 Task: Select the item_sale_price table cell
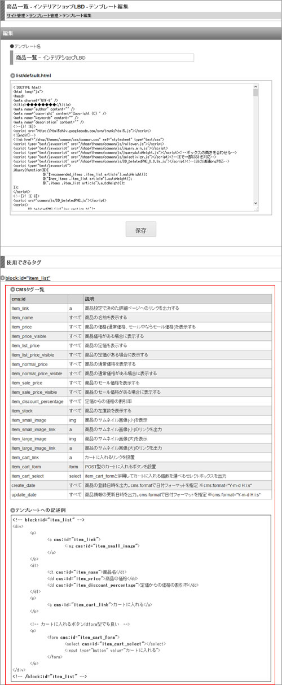39,383
